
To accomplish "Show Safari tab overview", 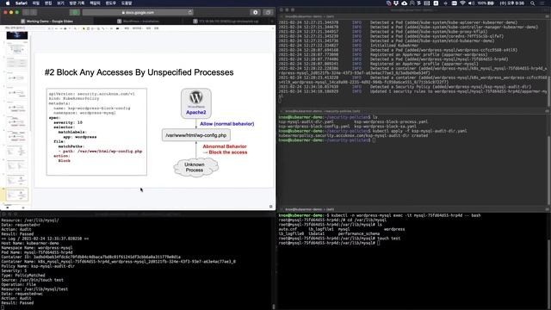I will pos(268,12).
